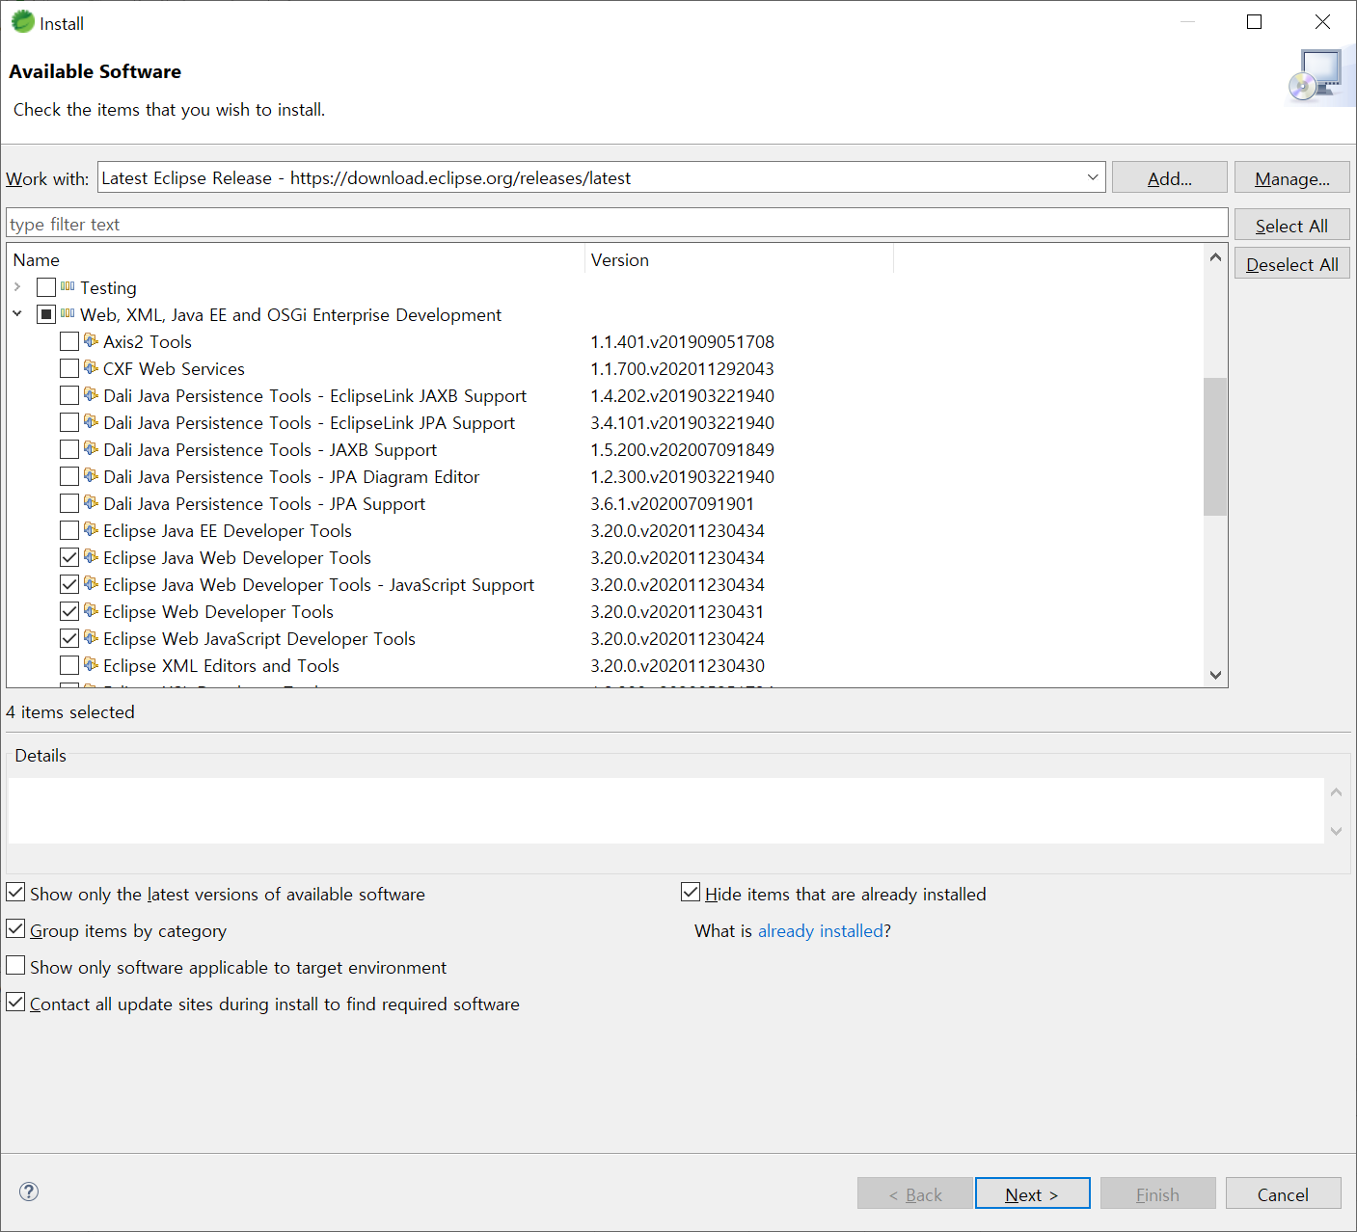Check the Eclipse XML Editors and Tools checkbox
Image resolution: width=1357 pixels, height=1232 pixels.
point(69,665)
